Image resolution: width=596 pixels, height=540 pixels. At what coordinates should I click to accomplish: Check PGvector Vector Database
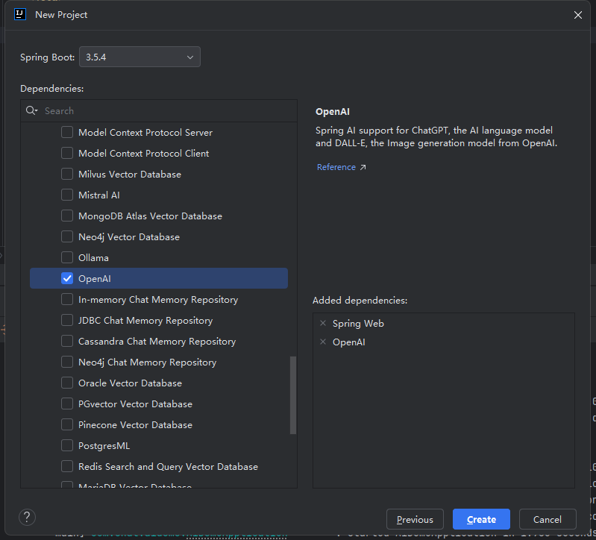pos(67,404)
